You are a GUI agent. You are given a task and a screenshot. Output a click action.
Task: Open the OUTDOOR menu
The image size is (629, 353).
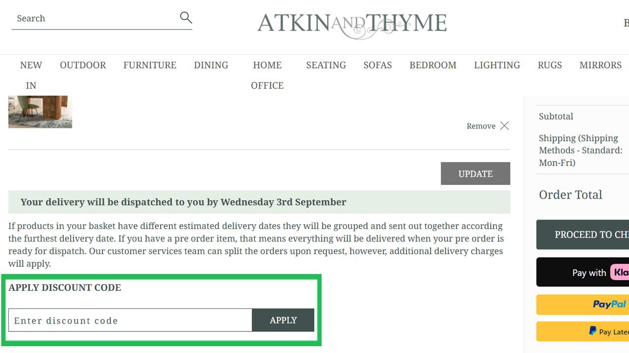(x=83, y=65)
